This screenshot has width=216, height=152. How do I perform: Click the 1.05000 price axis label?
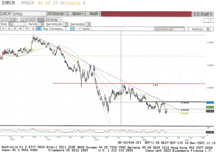210,65
